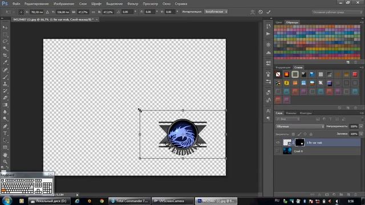365x205 pixels.
Task: Select the Lasso tool
Action: (5, 42)
